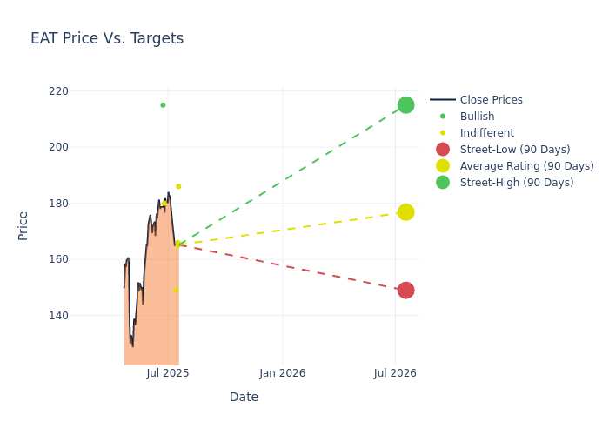Select the yellow Indifferent dot near 186
609x435 pixels.
(x=178, y=186)
